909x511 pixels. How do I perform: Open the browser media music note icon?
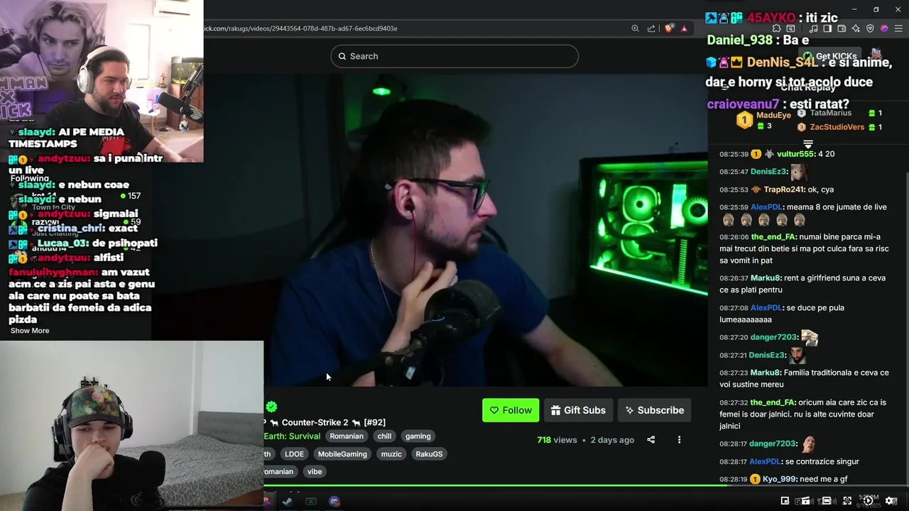coord(813,28)
